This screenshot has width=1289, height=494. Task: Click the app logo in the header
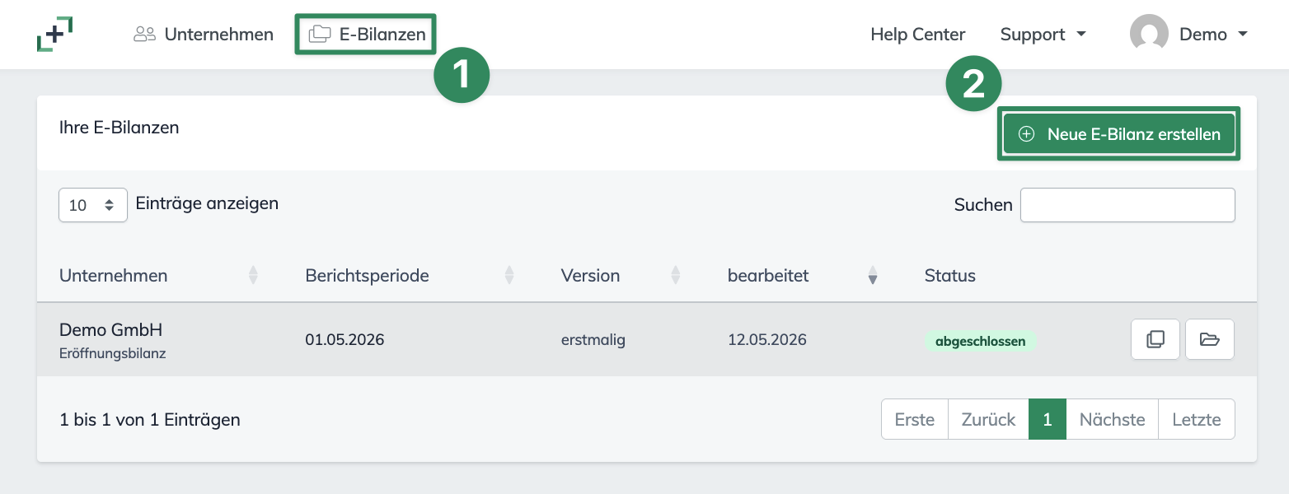(x=54, y=35)
